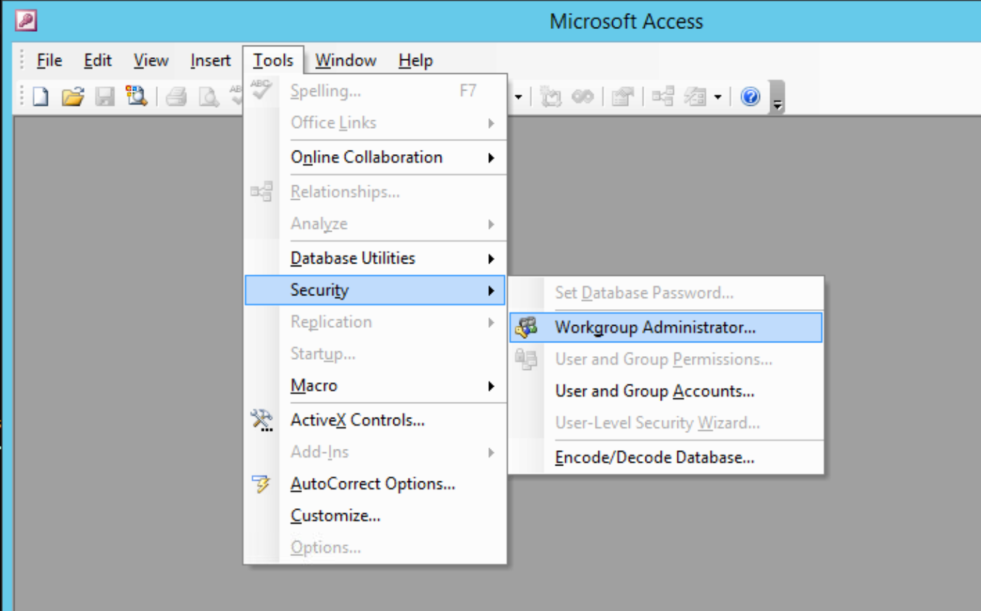Click the Access key icon in title bar

[x=26, y=21]
